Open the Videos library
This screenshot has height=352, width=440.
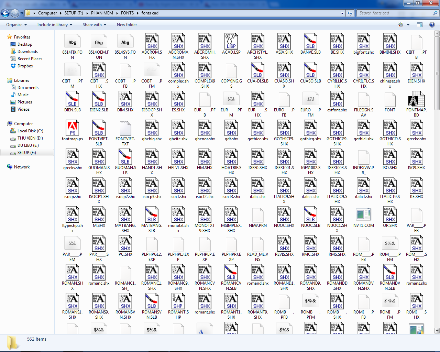23,109
